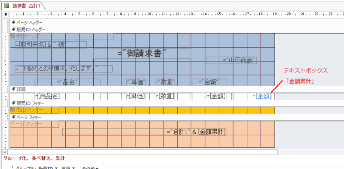Select the ="単価" header text box
This screenshot has width=344, height=169.
pyautogui.click(x=136, y=82)
